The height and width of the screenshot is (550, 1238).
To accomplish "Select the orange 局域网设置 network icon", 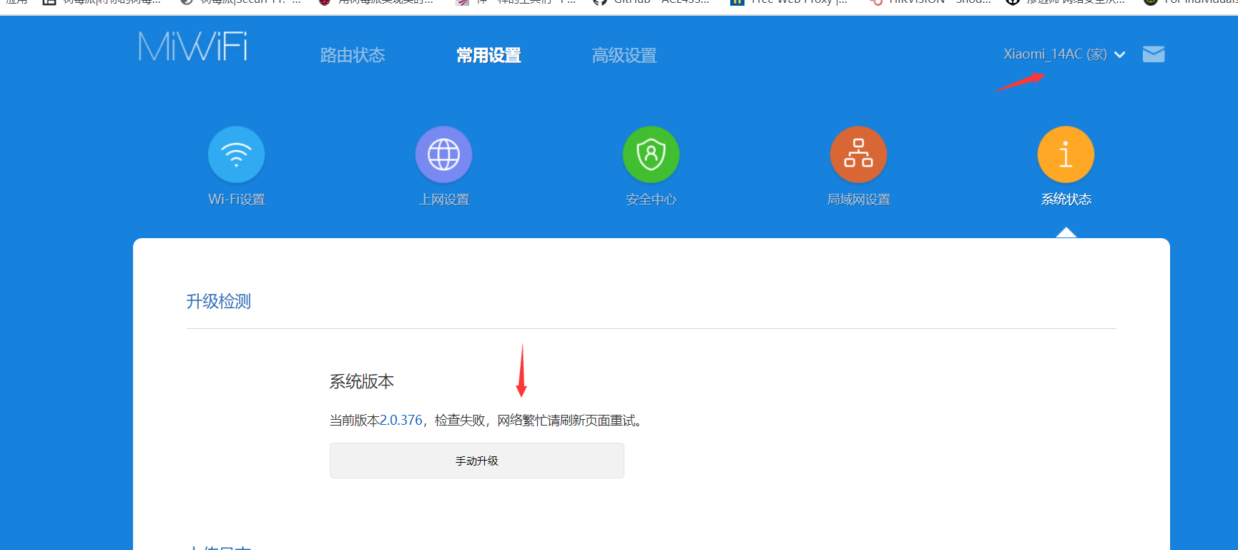I will point(858,154).
